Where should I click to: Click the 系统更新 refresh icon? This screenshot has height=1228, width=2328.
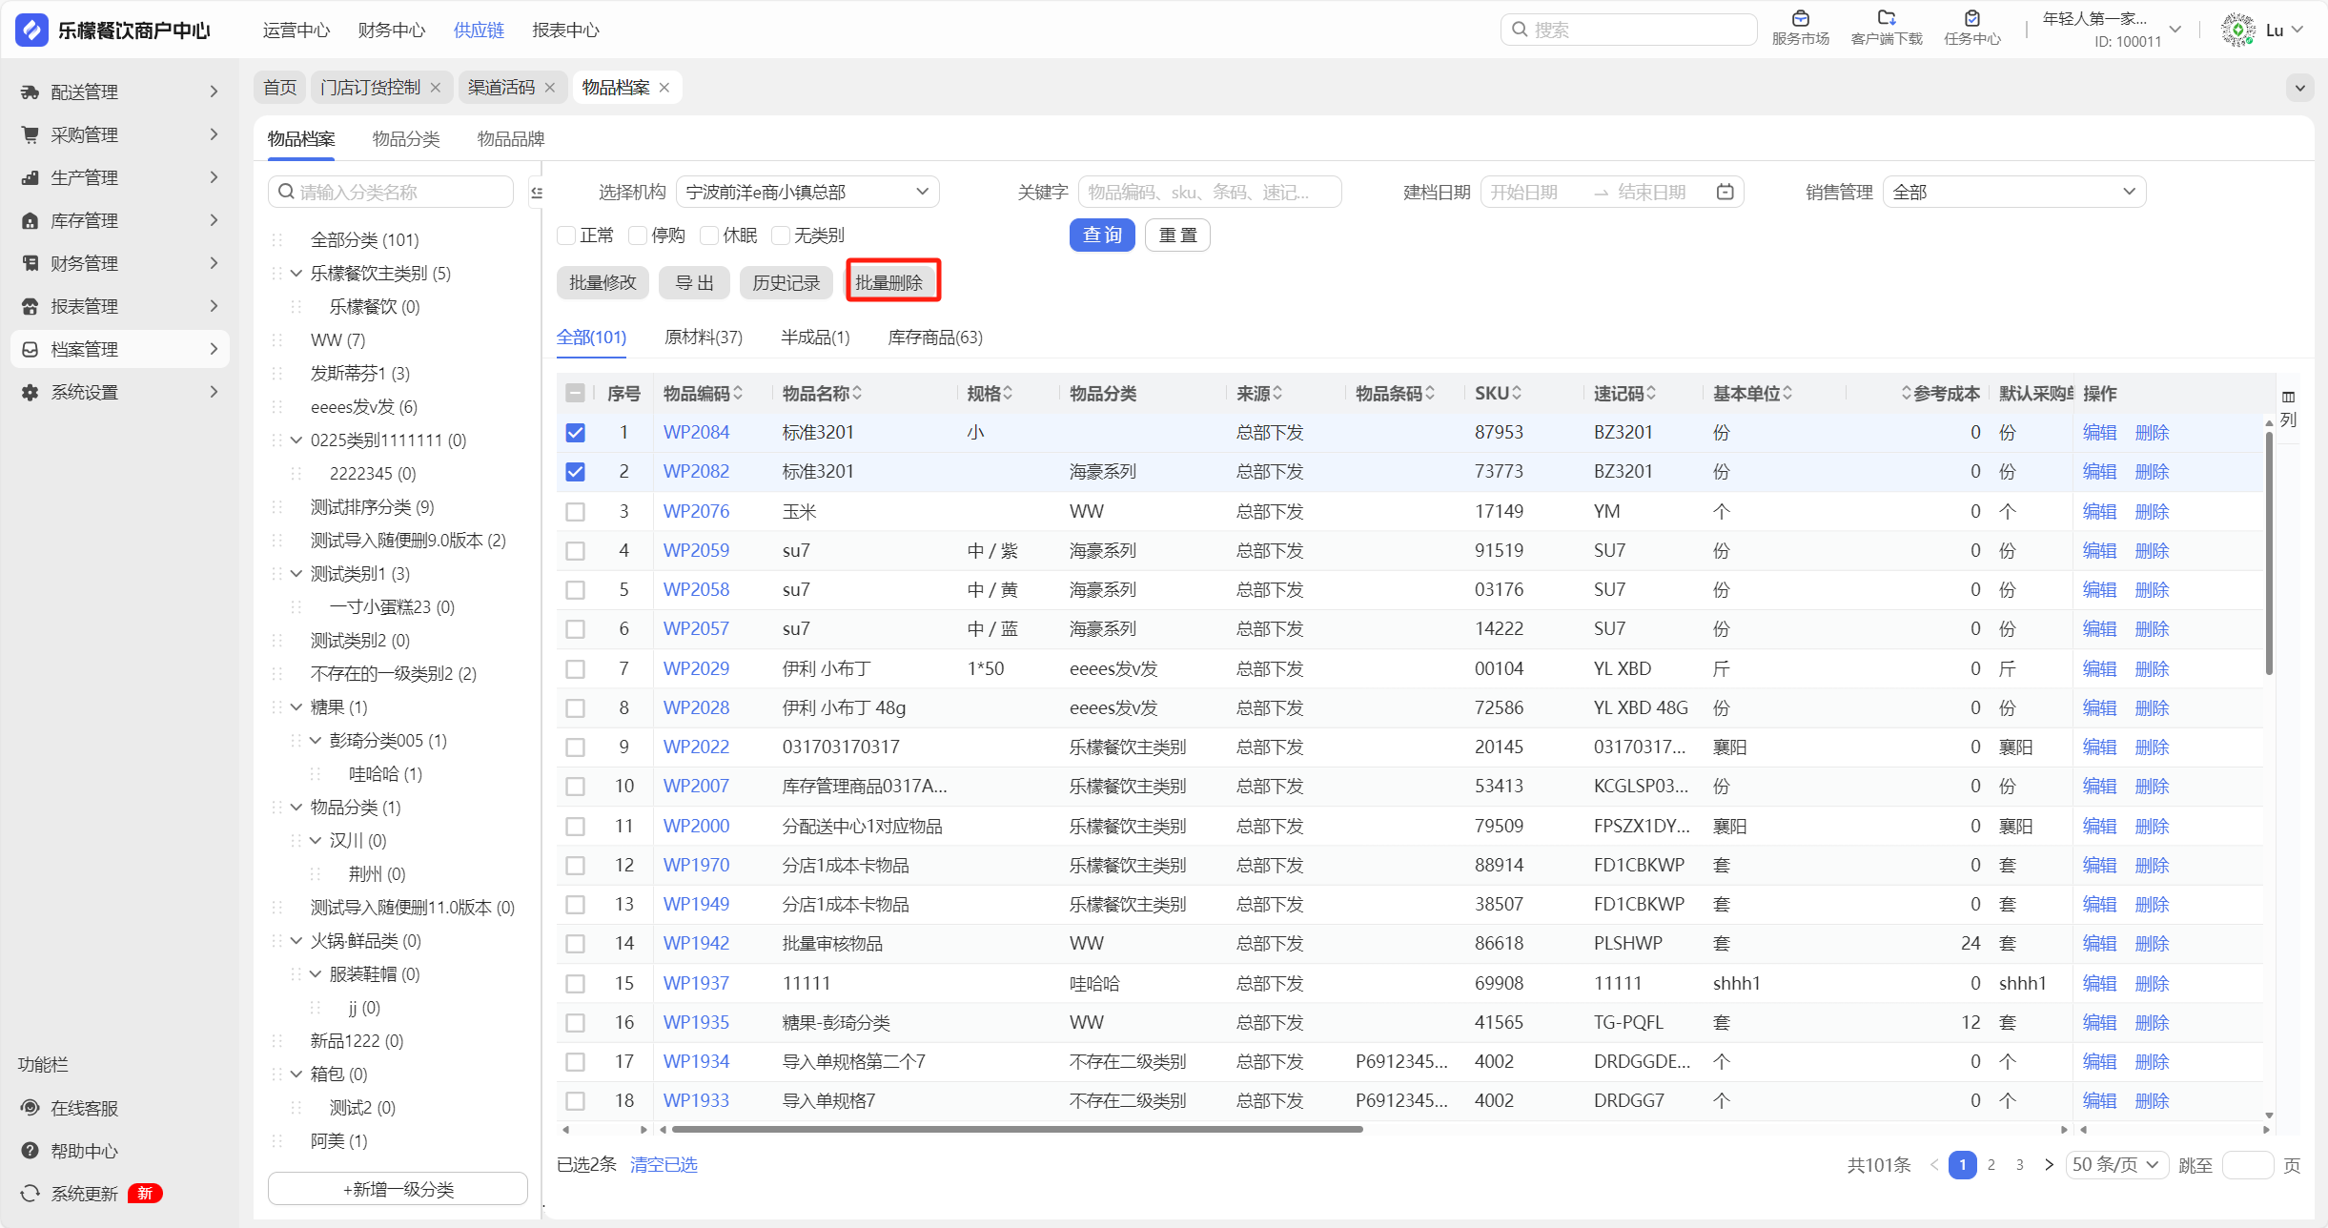(31, 1194)
